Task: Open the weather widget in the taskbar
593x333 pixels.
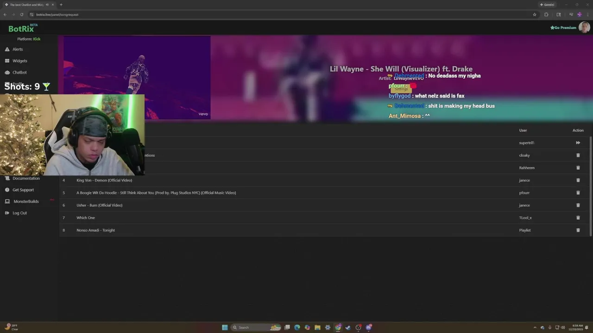Action: click(x=11, y=327)
